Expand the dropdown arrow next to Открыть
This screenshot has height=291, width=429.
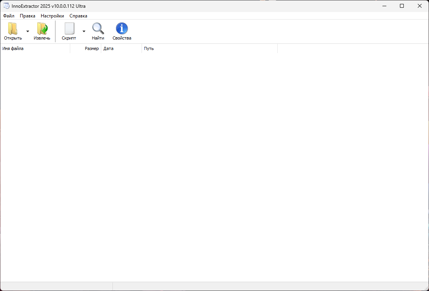point(28,31)
